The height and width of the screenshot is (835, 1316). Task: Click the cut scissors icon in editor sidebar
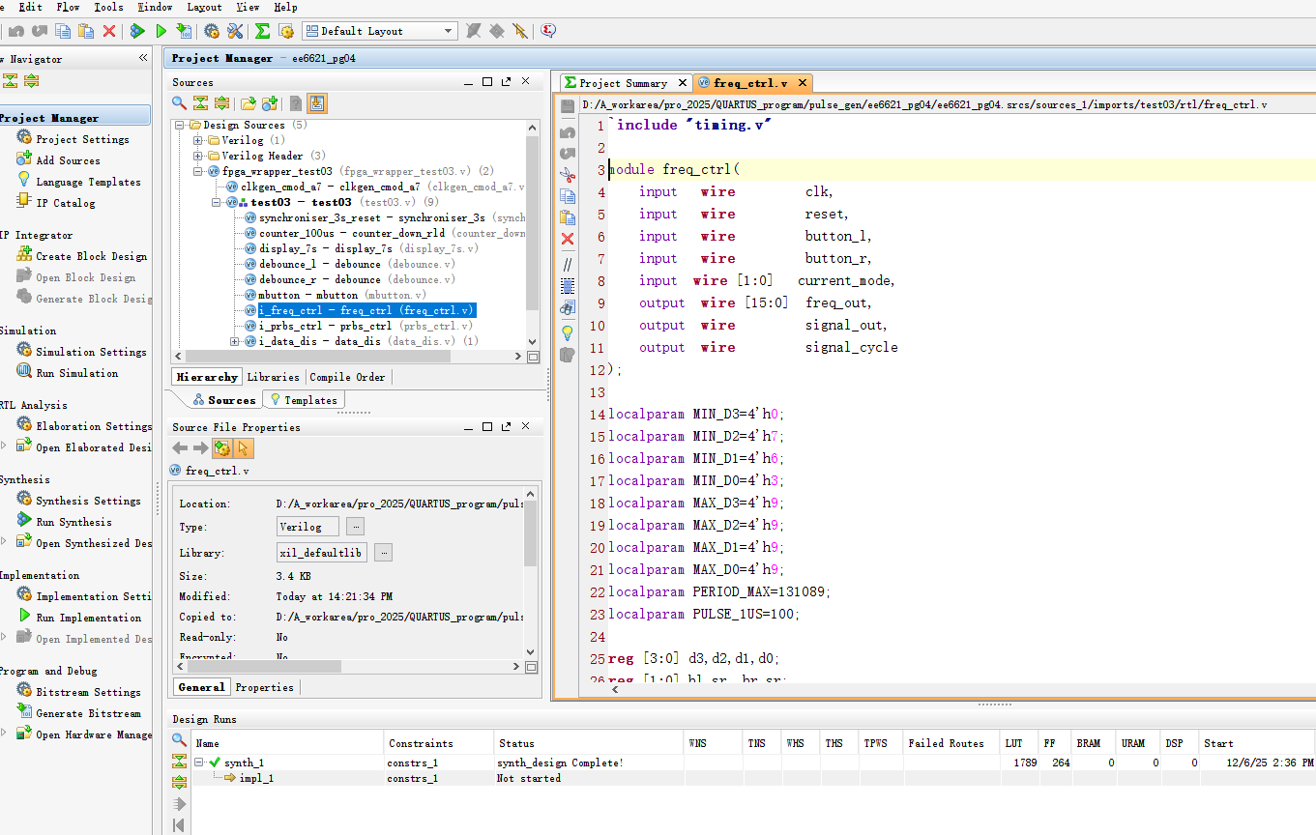(x=568, y=175)
